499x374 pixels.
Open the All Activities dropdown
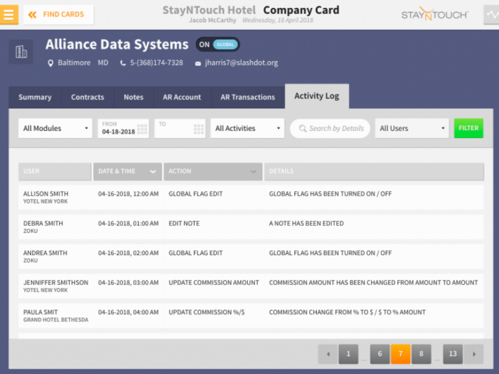click(x=247, y=128)
